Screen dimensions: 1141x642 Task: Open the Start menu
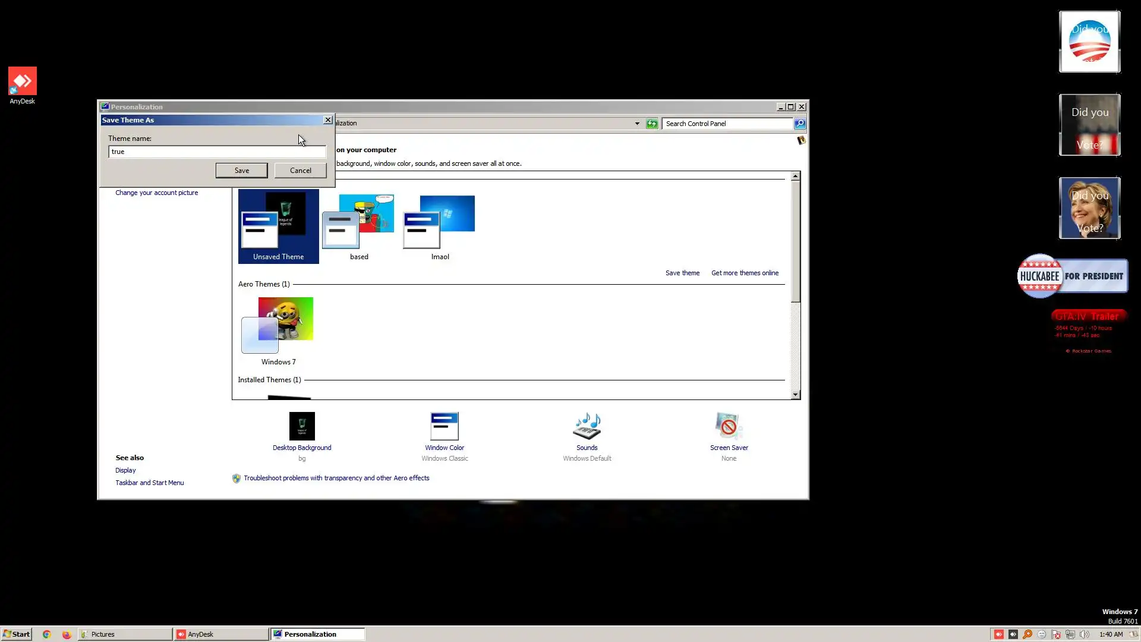16,634
